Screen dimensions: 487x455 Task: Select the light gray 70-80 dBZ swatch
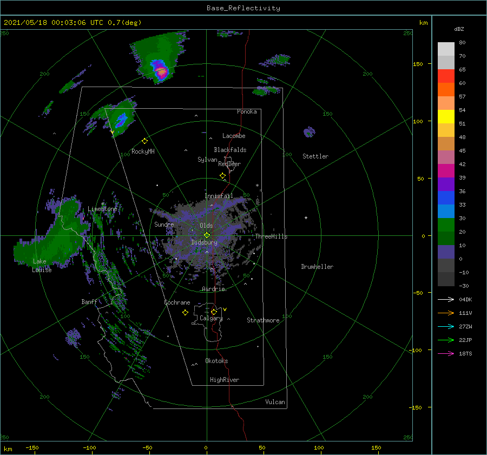446,49
